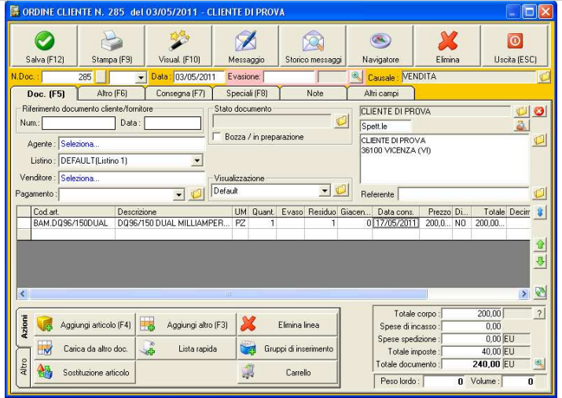Screen dimensions: 562x398
Task: Remove customer with red X icon
Action: coord(539,111)
